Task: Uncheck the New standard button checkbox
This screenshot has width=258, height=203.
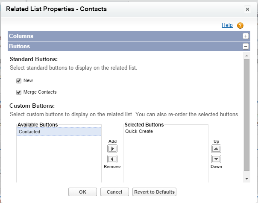Action: 19,80
